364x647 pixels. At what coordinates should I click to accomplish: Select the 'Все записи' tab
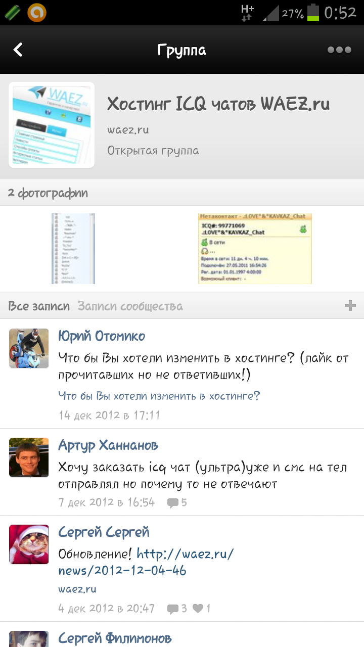[39, 306]
